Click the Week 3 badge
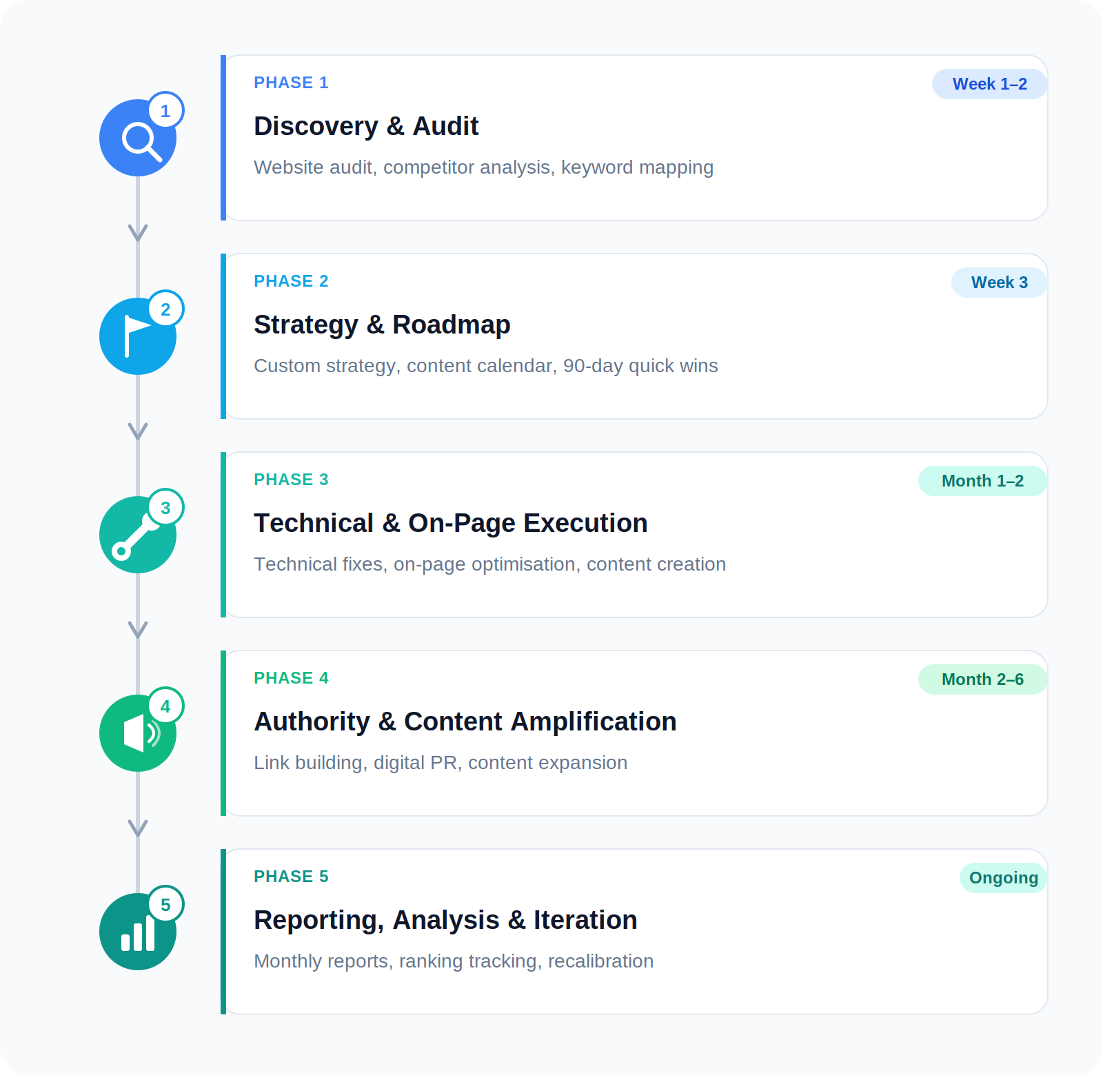 click(x=999, y=283)
